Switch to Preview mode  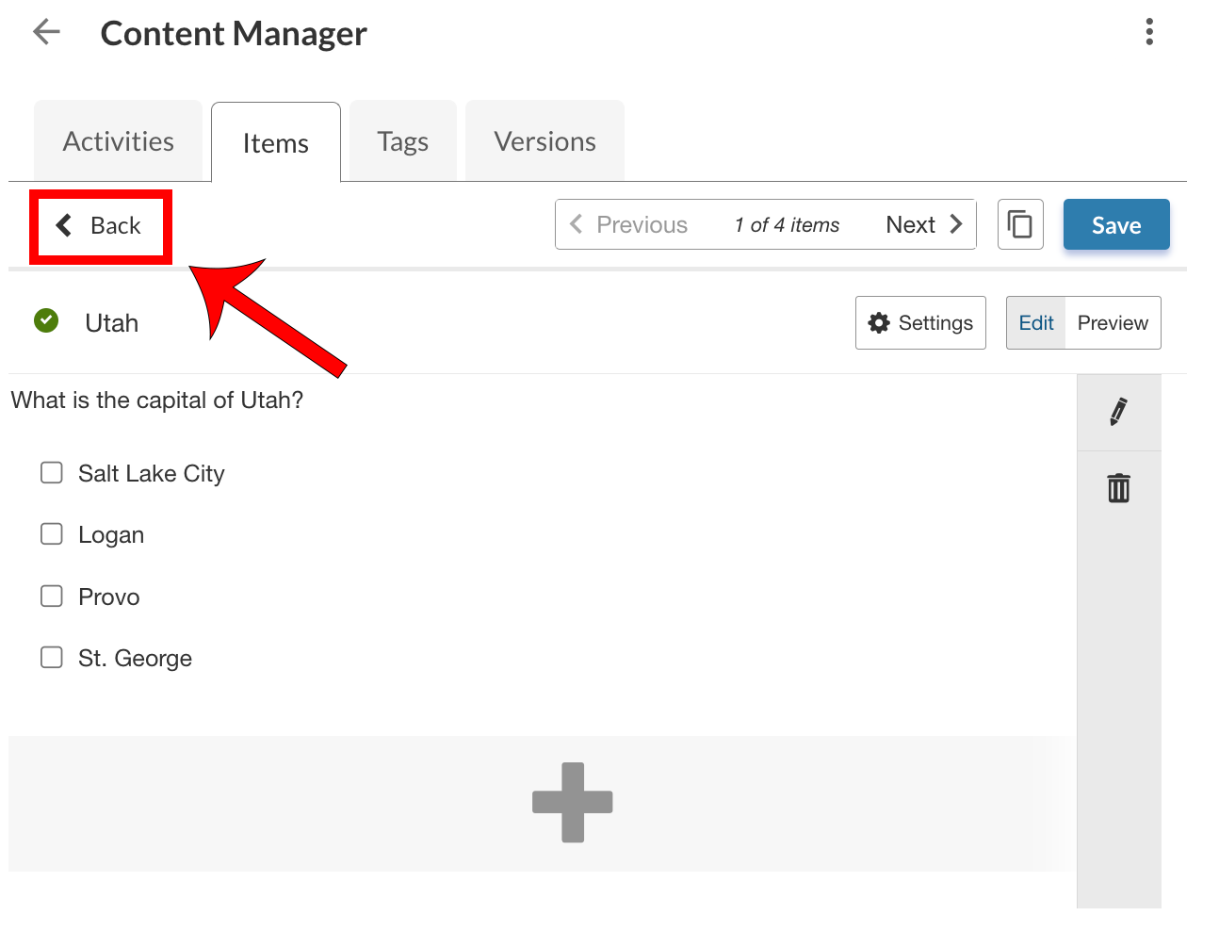coord(1113,322)
